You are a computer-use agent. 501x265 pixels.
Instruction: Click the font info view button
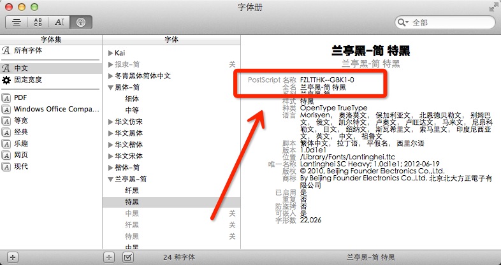click(80, 22)
